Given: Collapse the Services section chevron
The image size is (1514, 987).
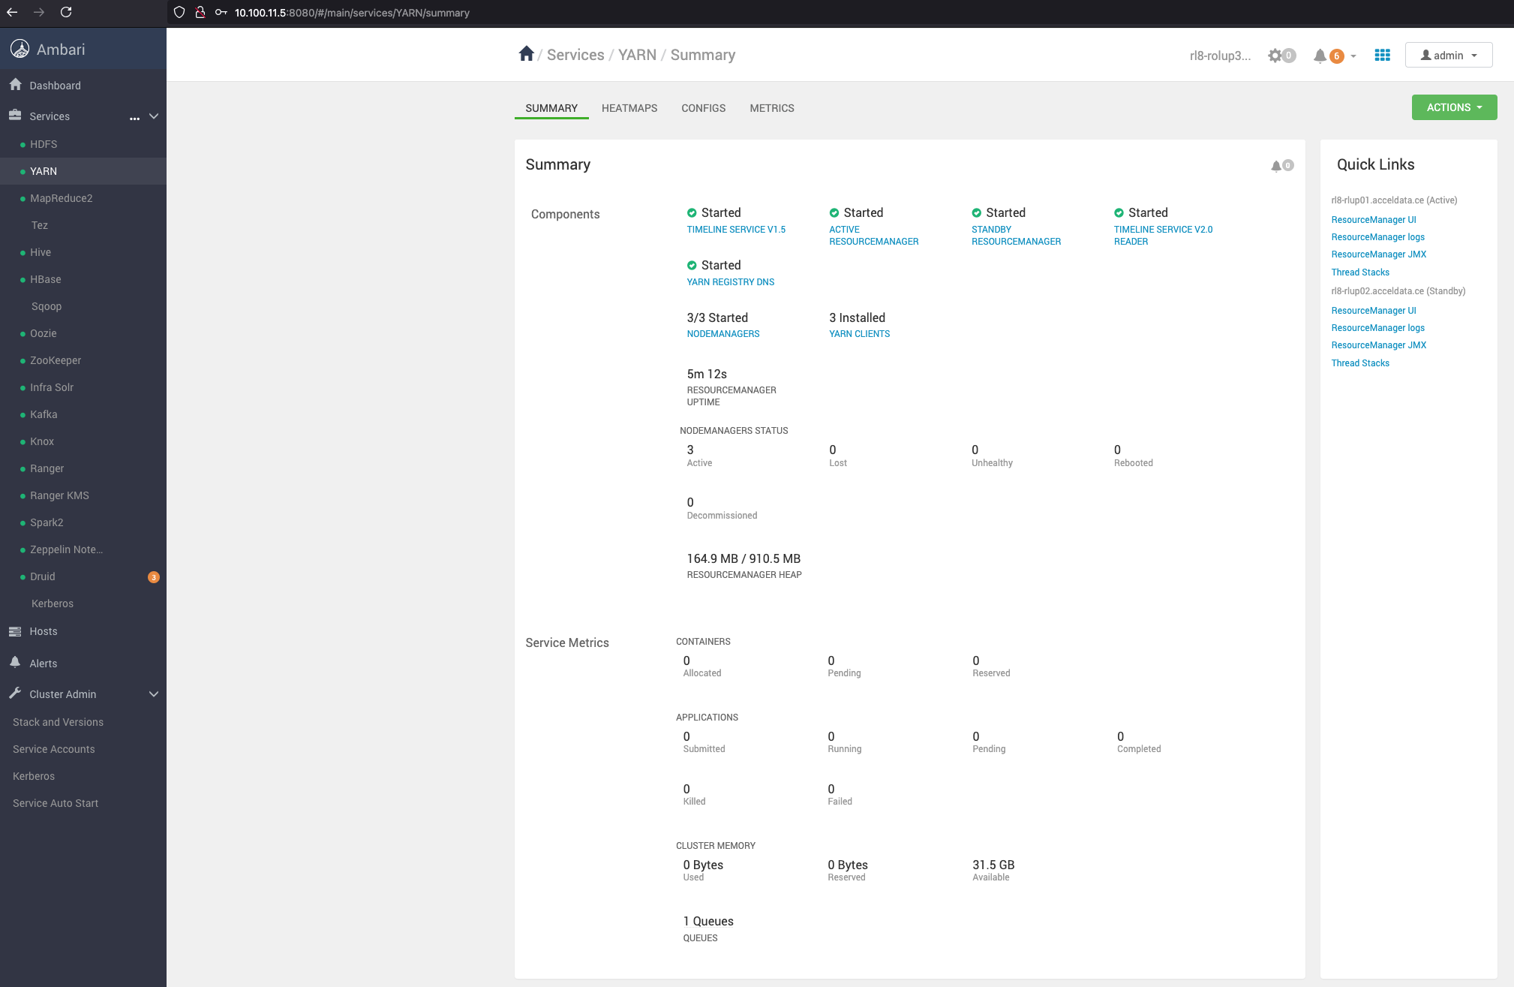Looking at the screenshot, I should 154,116.
